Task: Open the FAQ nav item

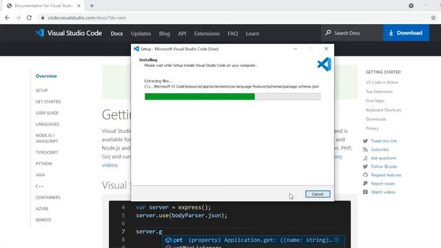Action: [x=233, y=34]
